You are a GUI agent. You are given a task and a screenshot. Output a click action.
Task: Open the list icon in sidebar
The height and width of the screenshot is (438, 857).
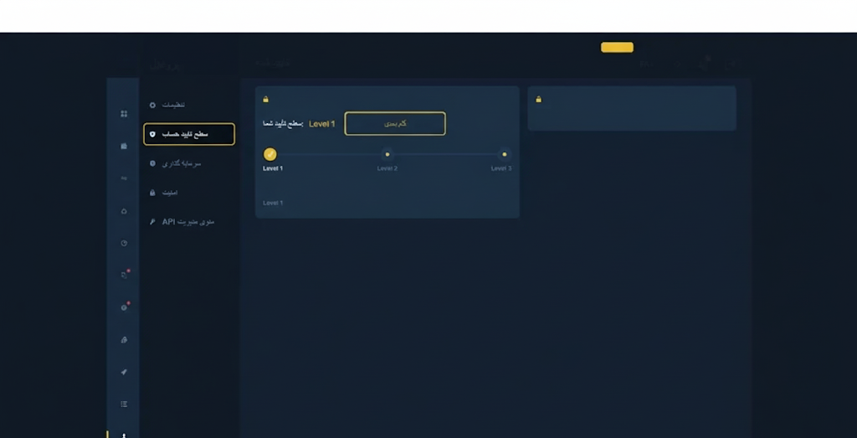pyautogui.click(x=124, y=405)
